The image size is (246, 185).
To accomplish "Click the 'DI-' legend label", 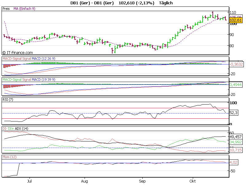I will point(5,129).
